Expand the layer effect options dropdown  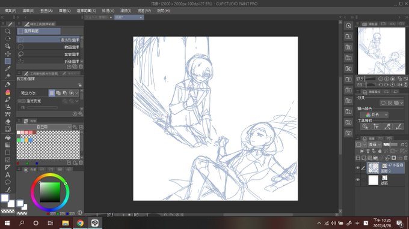coord(402,103)
